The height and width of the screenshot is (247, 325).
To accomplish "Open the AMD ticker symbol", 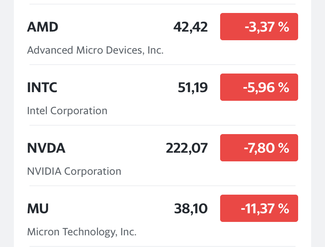I will click(42, 27).
